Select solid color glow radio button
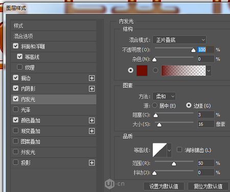This screenshot has height=192, width=230. click(x=131, y=70)
